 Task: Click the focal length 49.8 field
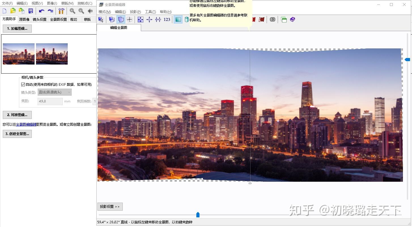[x=50, y=101]
